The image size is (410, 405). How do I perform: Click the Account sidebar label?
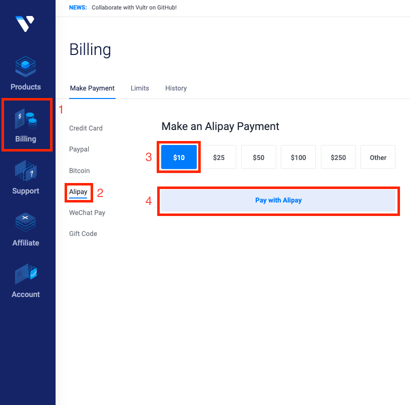point(26,294)
